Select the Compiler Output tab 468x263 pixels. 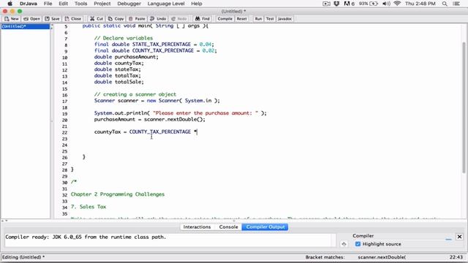[x=265, y=227]
